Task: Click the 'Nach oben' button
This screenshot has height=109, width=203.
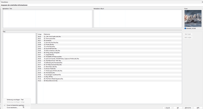Action: point(188,34)
